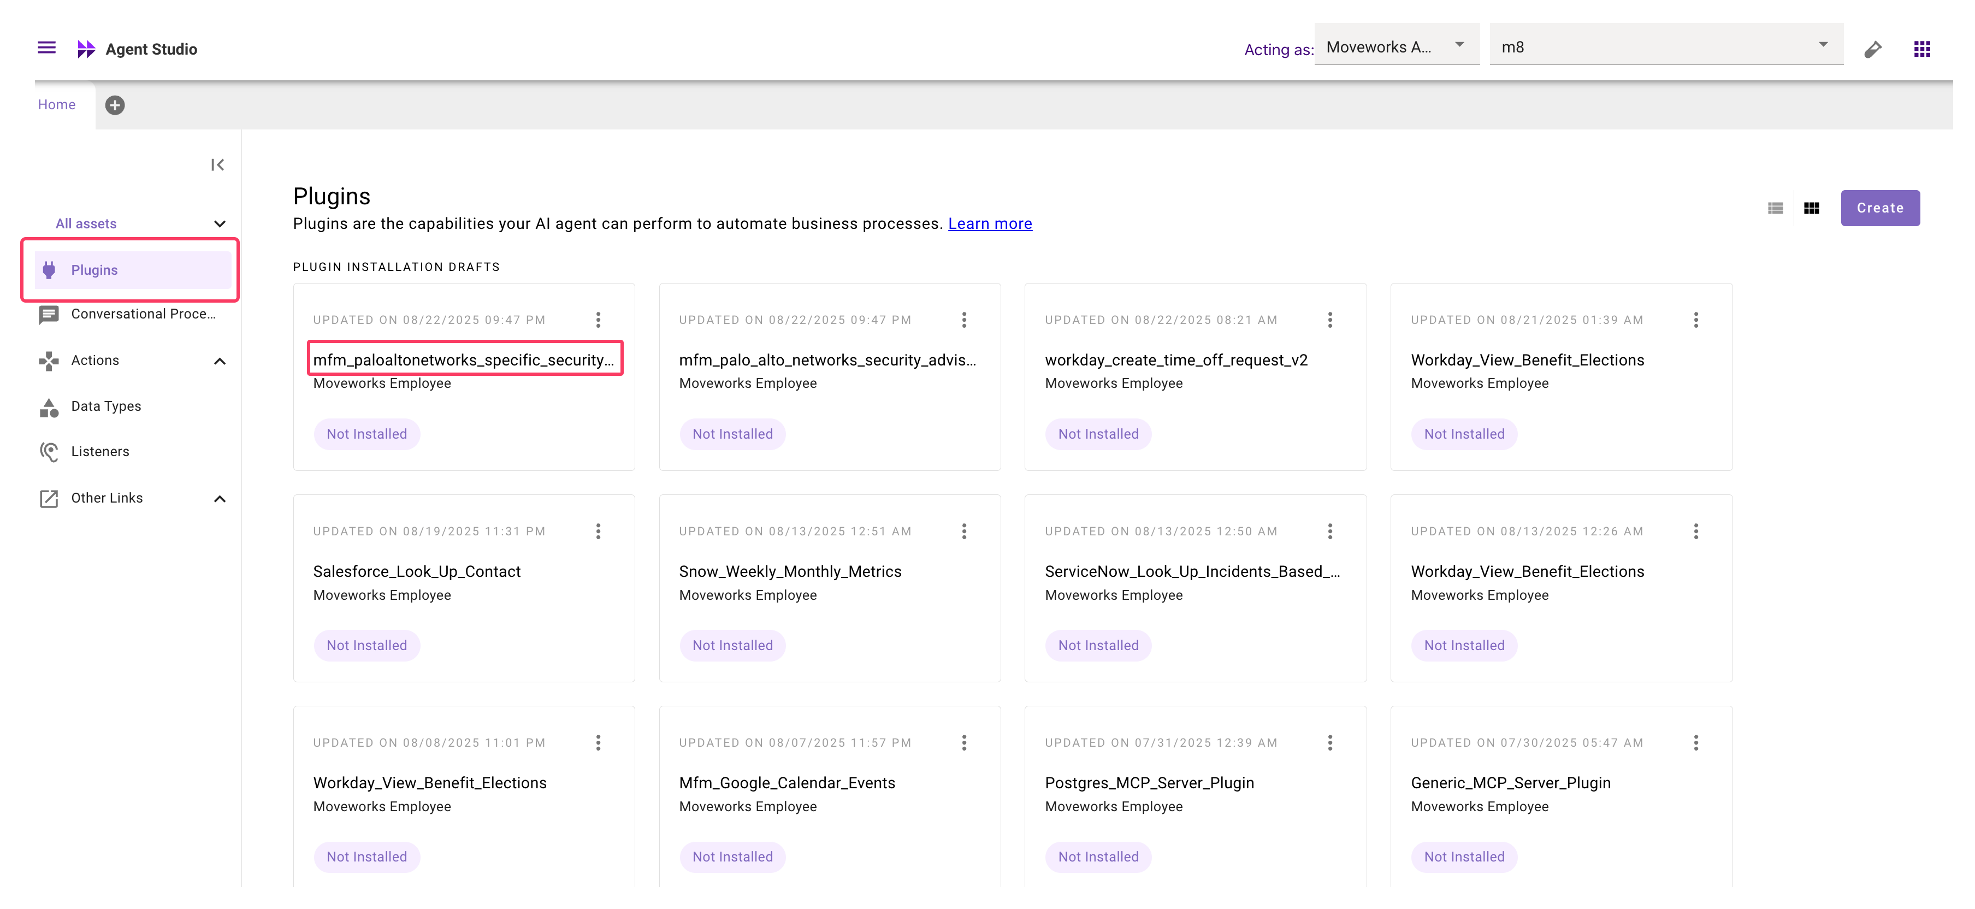Click the Create button
Screen dimensions: 1975x909
tap(1879, 208)
